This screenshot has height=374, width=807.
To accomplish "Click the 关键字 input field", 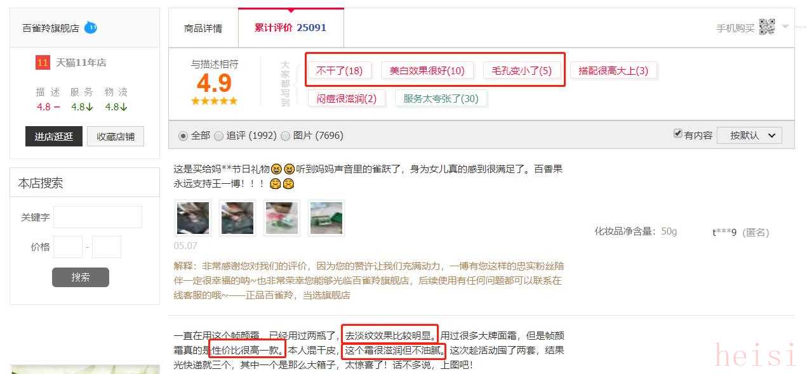I will 98,217.
